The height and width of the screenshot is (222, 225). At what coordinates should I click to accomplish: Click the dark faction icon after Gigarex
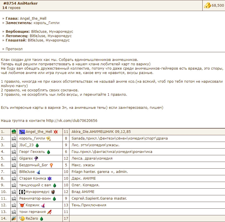(x=36, y=158)
